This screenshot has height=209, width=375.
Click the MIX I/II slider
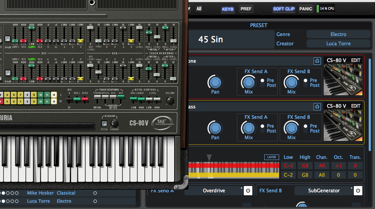pyautogui.click(x=69, y=99)
